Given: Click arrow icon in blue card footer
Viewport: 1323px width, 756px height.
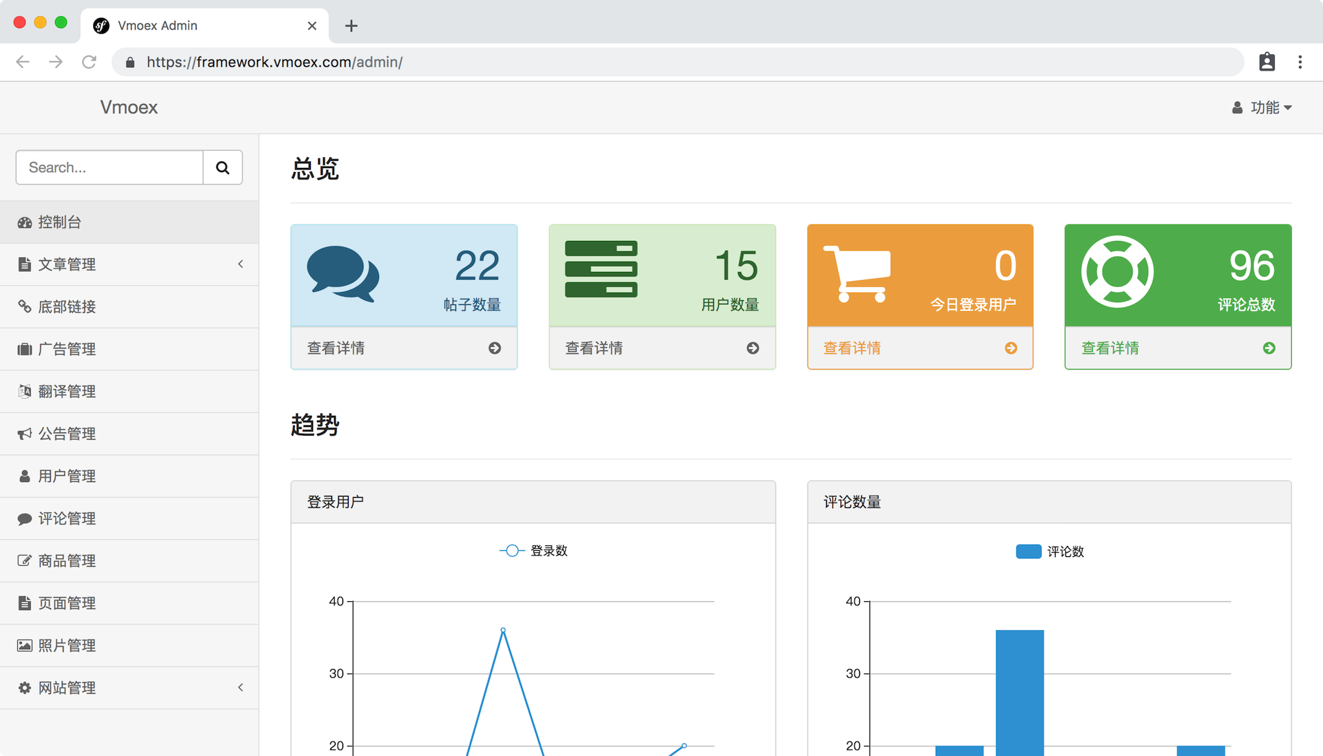Looking at the screenshot, I should click(x=495, y=348).
